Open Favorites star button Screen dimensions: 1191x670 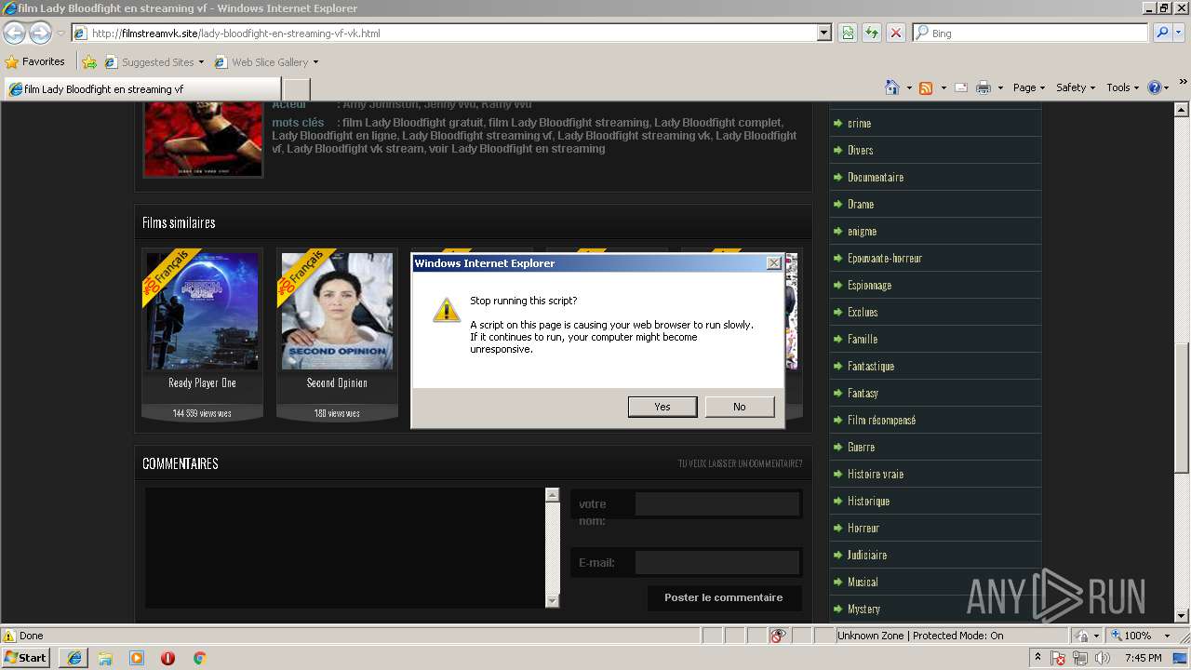tap(34, 61)
